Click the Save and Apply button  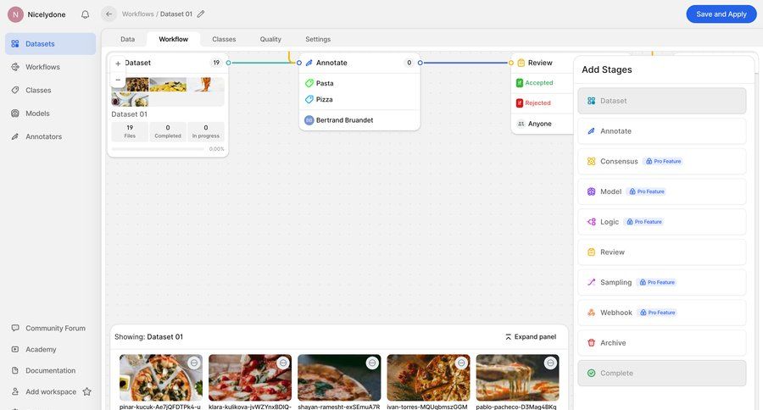721,14
